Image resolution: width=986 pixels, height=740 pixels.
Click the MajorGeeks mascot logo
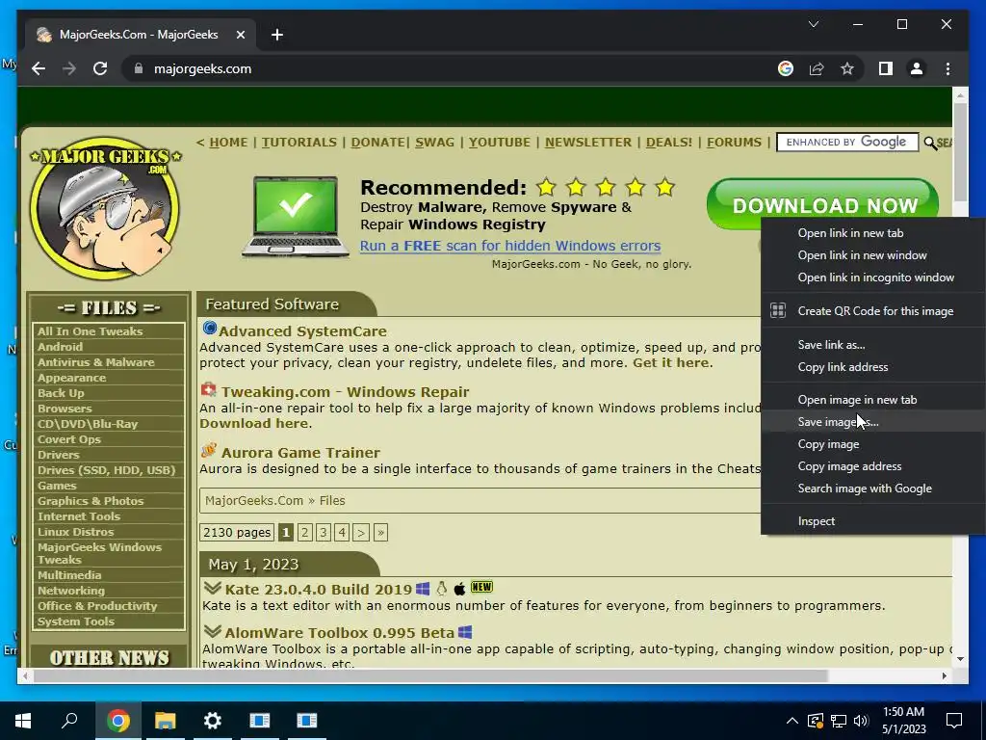point(105,208)
